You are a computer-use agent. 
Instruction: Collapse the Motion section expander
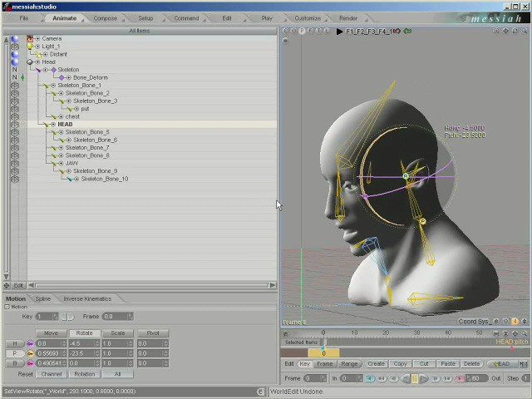coord(7,307)
